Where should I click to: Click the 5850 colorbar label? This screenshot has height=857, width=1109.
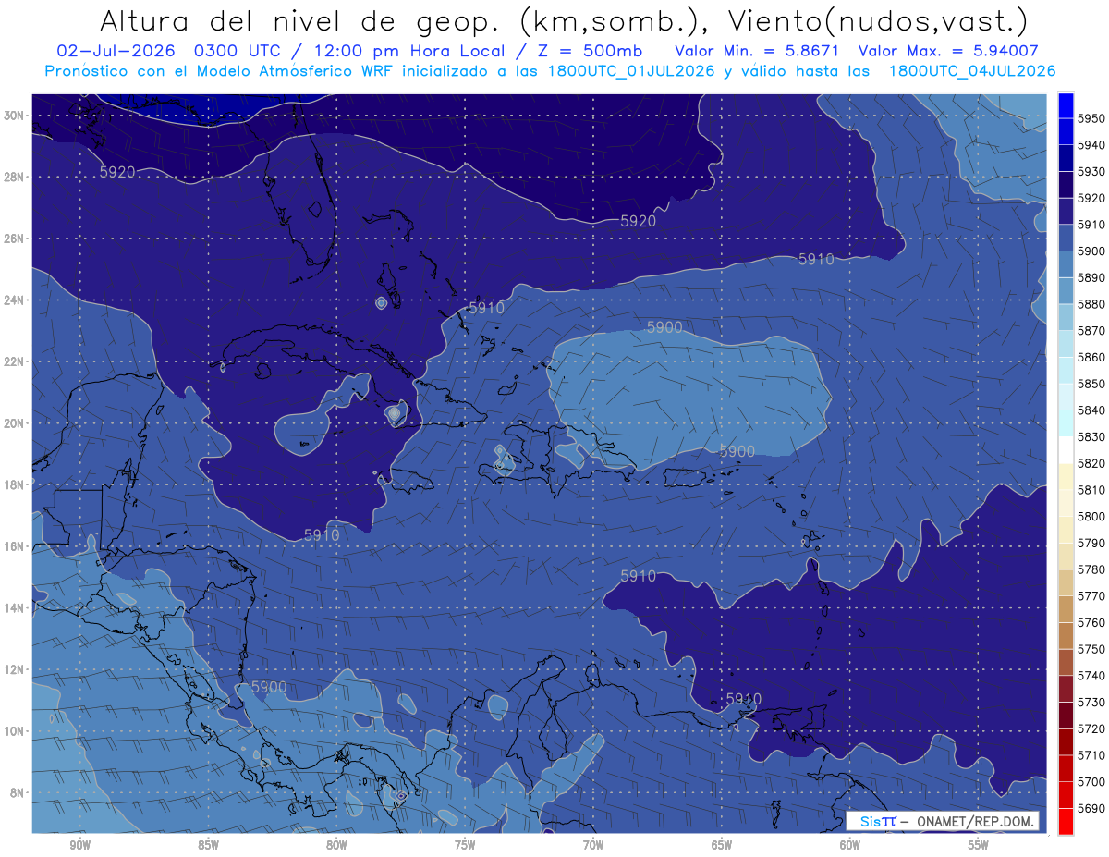tap(1091, 384)
